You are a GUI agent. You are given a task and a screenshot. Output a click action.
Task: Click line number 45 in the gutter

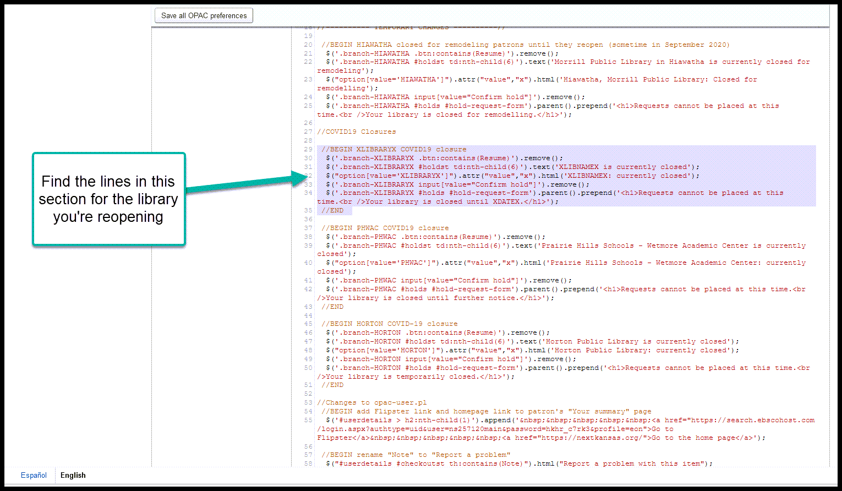click(308, 324)
